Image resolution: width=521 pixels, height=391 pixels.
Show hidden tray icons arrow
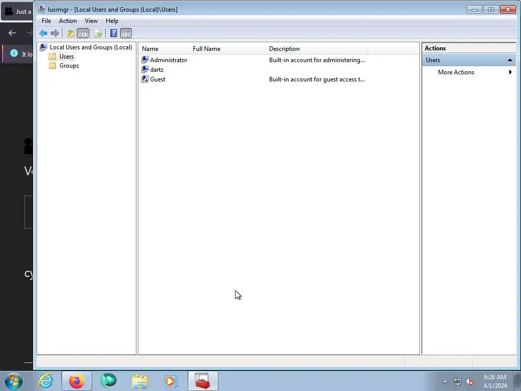coord(445,381)
